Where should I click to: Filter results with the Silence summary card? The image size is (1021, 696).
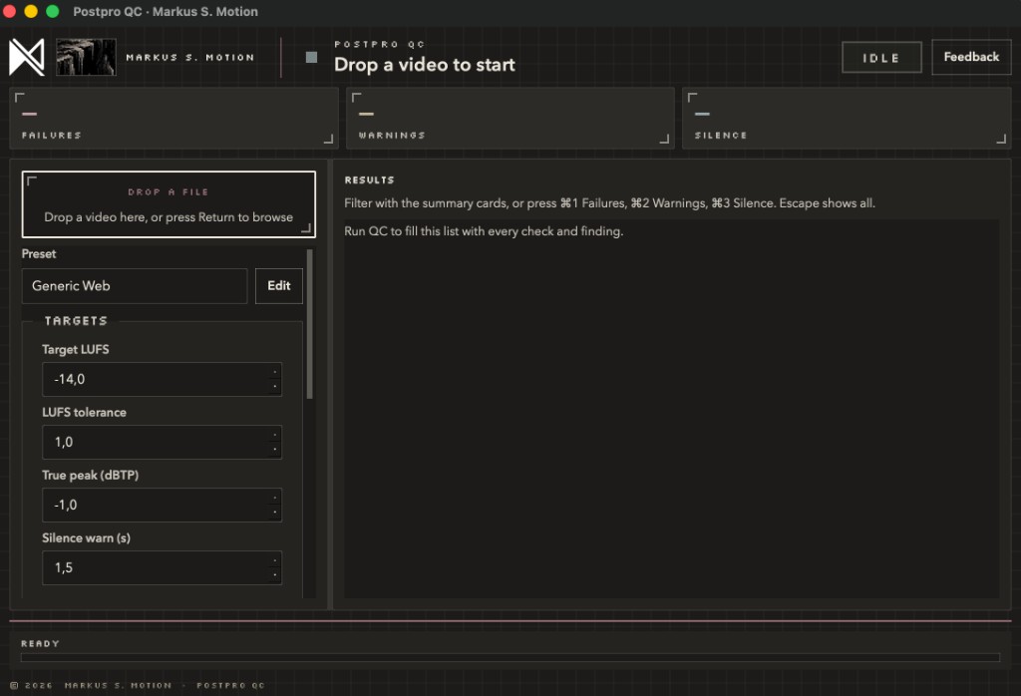point(847,119)
